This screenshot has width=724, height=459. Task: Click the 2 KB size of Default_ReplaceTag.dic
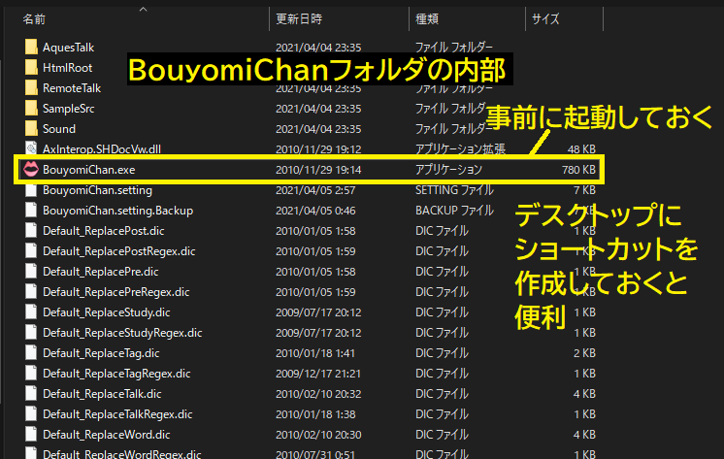tap(584, 353)
